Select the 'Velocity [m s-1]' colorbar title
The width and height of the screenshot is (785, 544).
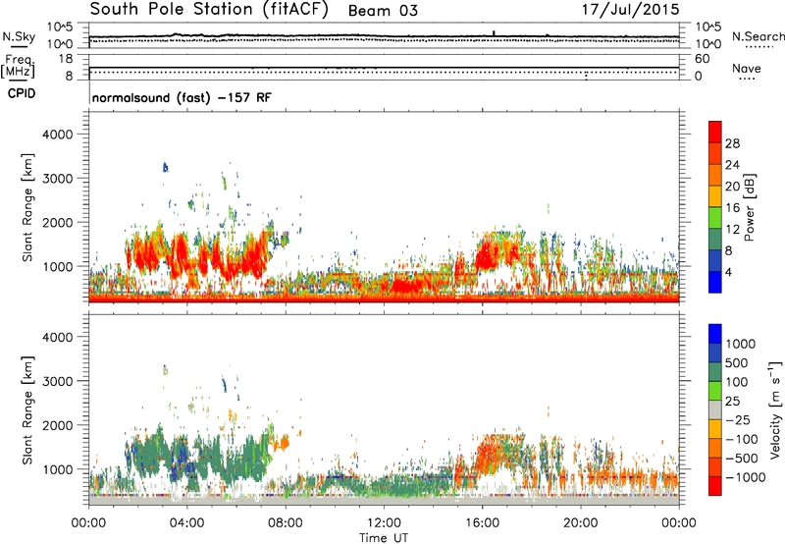pos(775,409)
